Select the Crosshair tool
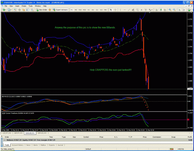The height and width of the screenshot is (151, 194). [115, 10]
